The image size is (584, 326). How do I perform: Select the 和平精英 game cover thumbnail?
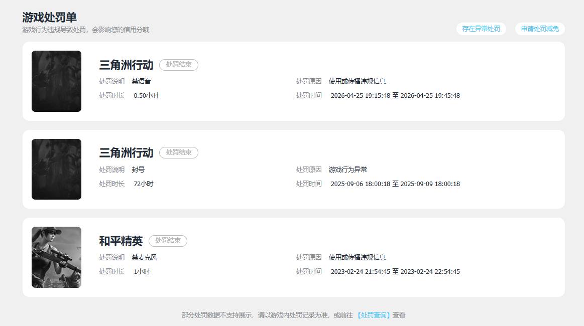tap(56, 257)
